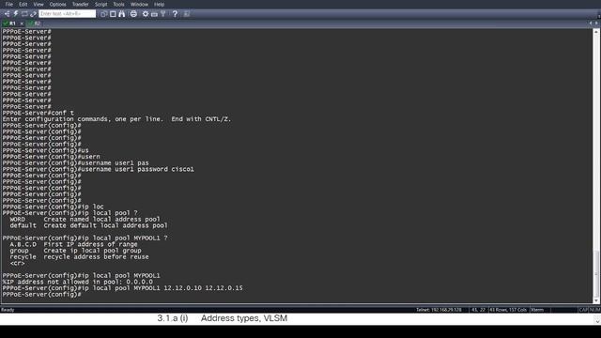601x338 pixels.
Task: Open Session Options gear icon
Action: click(146, 14)
